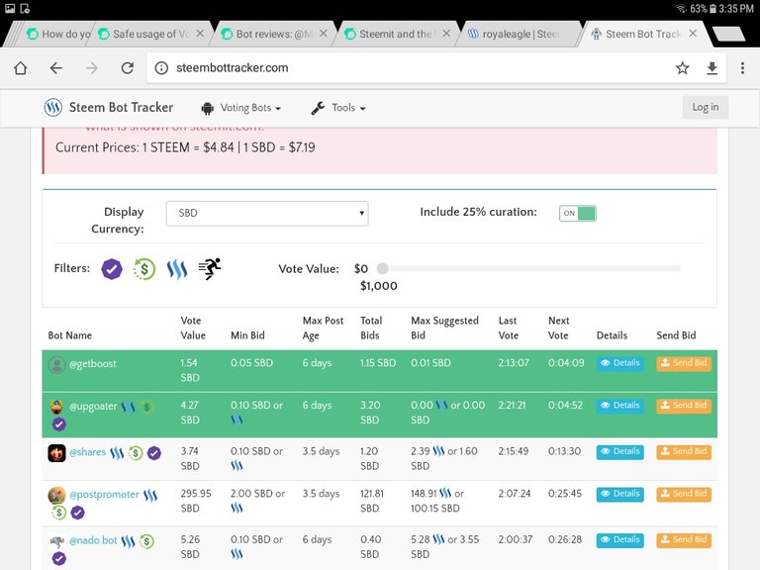
Task: Click the download arrow icon in toolbar
Action: (712, 68)
